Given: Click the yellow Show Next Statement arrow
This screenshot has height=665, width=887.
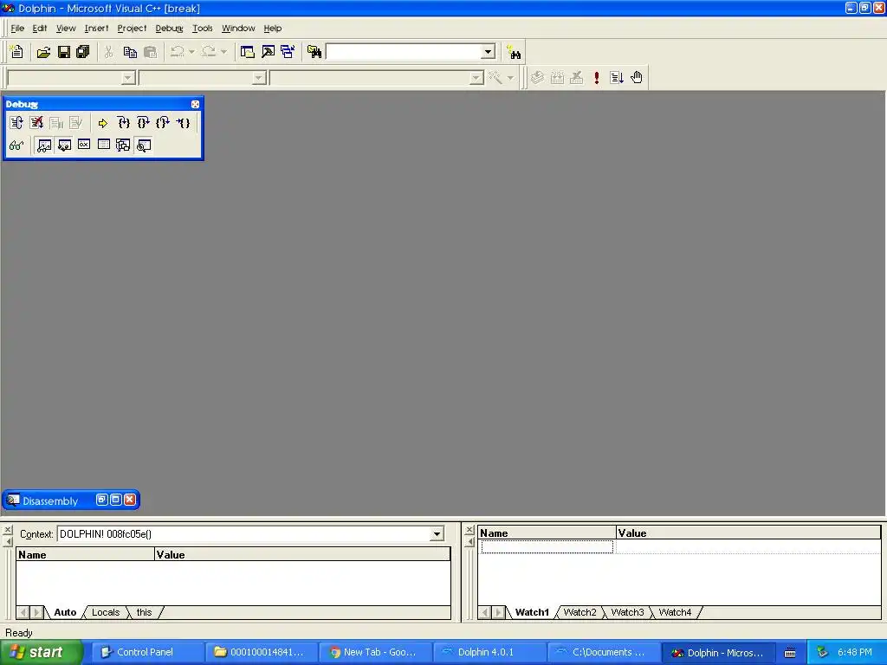Looking at the screenshot, I should coord(102,123).
